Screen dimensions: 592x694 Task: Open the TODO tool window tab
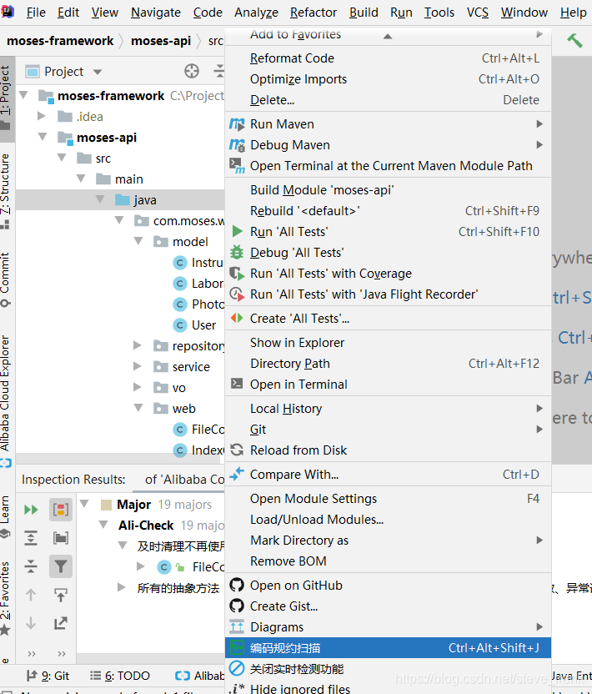coord(120,676)
